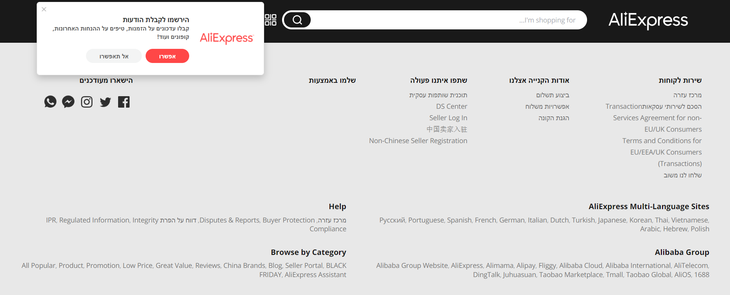Open the Regulated Information link
730x295 pixels.
94,220
